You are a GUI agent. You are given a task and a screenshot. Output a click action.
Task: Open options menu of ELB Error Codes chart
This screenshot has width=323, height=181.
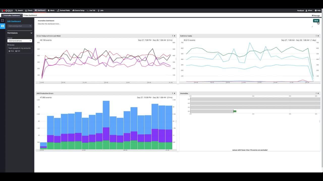[x=316, y=36]
